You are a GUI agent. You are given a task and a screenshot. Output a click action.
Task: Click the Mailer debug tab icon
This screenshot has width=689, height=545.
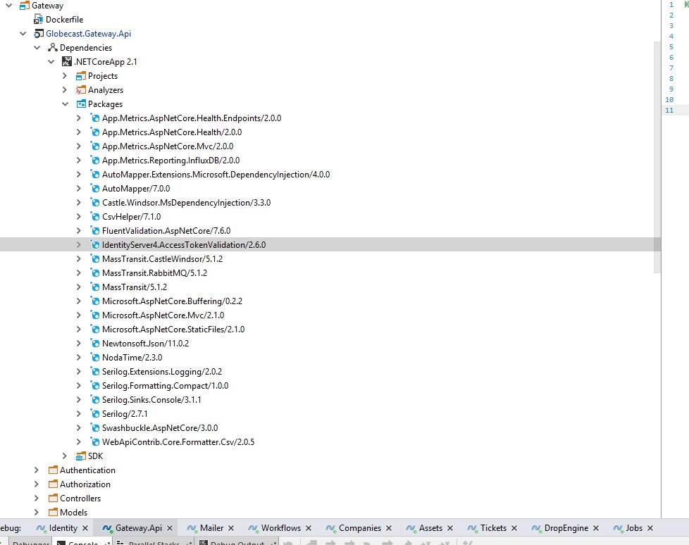191,528
